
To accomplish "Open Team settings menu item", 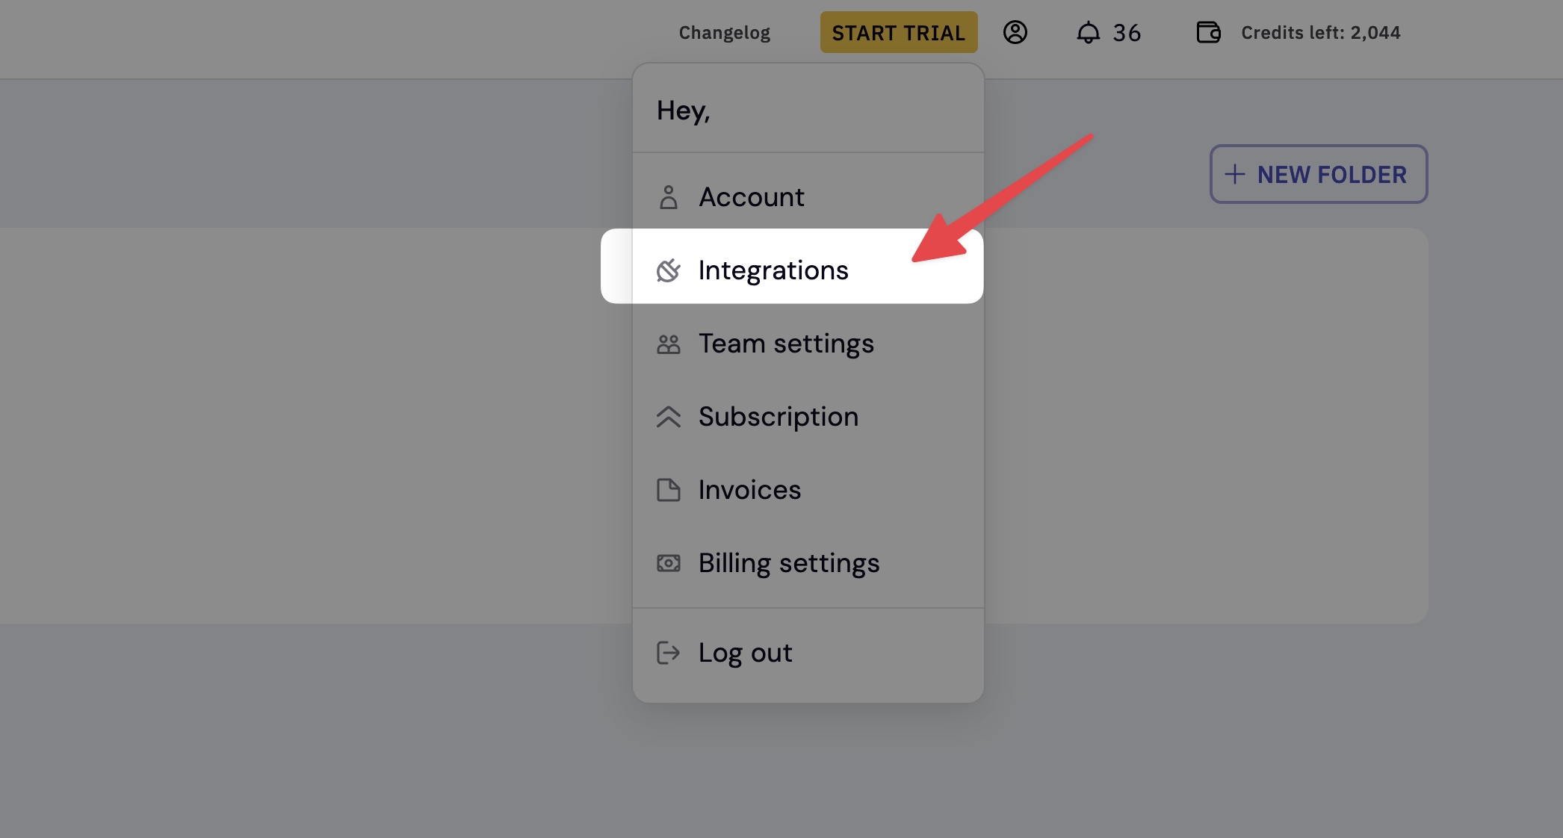I will pyautogui.click(x=785, y=344).
